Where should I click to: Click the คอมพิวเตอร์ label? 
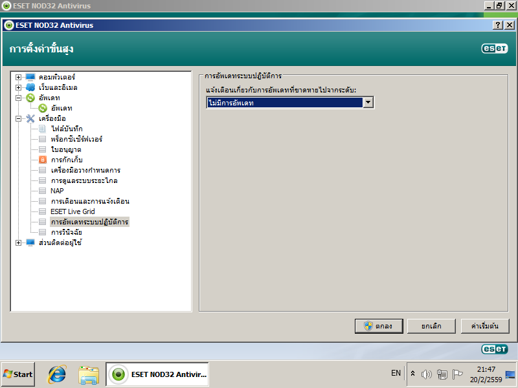coord(57,77)
